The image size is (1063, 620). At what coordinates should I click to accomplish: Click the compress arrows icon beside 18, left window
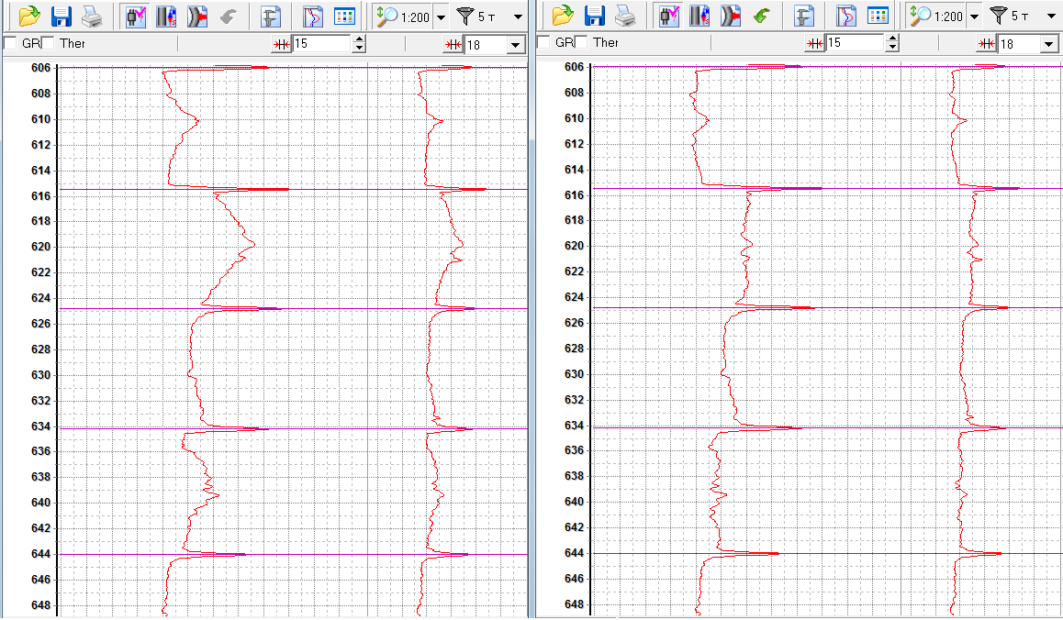[x=453, y=45]
